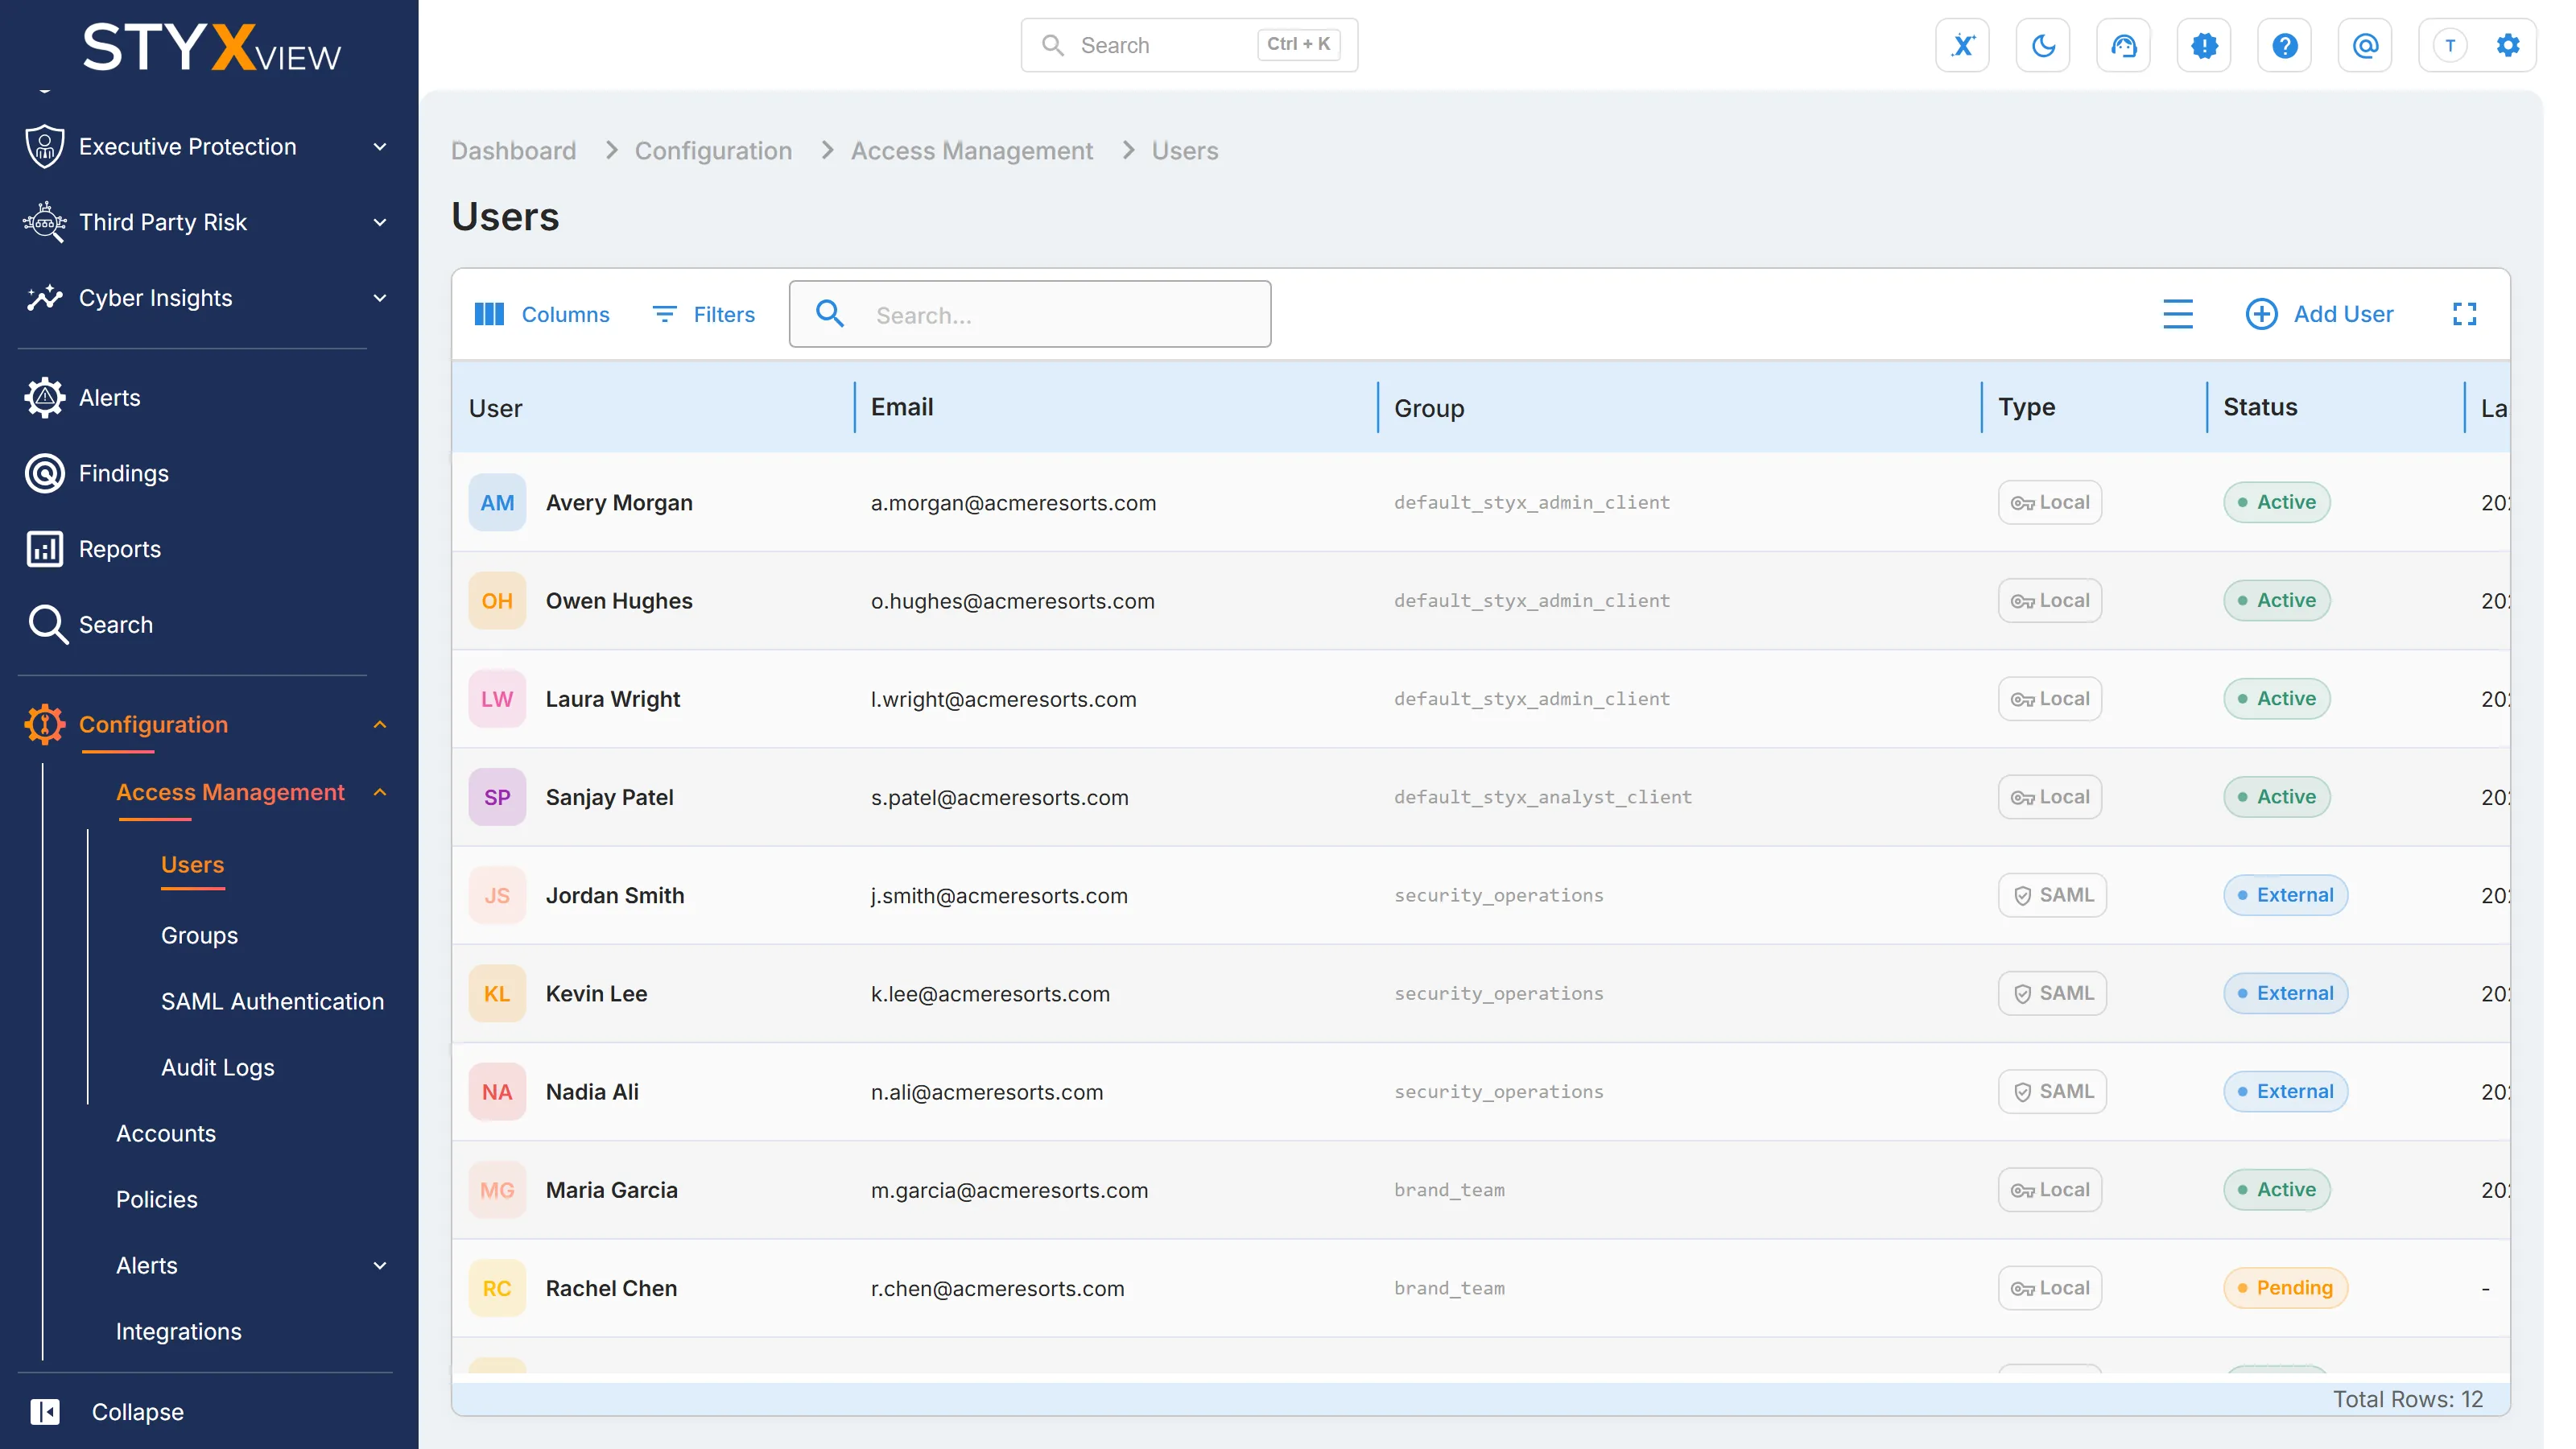Click Avery Morgan's AM avatar
Viewport: 2576px width, 1449px height.
pyautogui.click(x=497, y=503)
